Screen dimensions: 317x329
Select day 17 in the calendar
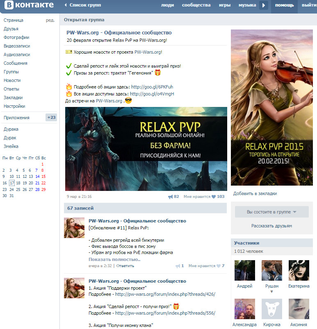(12, 183)
